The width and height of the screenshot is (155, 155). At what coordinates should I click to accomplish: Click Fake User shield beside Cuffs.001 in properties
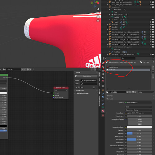130,92
